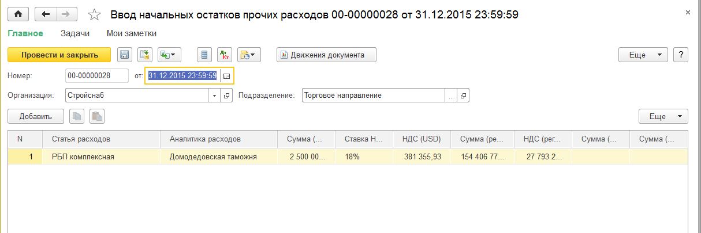Click the Добавить button
Screen dimensions: 701x233
point(35,116)
